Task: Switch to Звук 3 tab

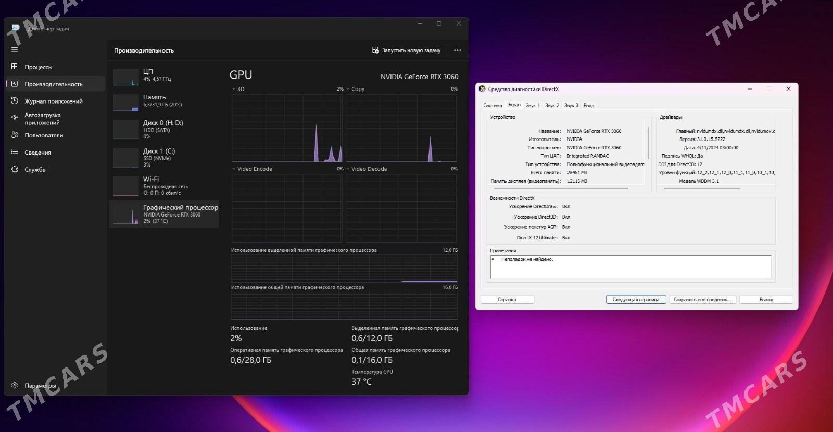Action: click(x=571, y=105)
